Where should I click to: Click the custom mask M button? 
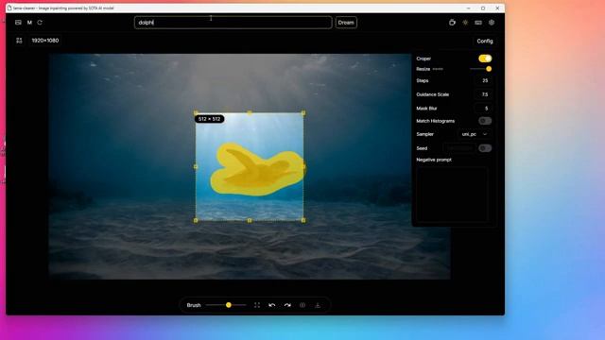pos(29,23)
